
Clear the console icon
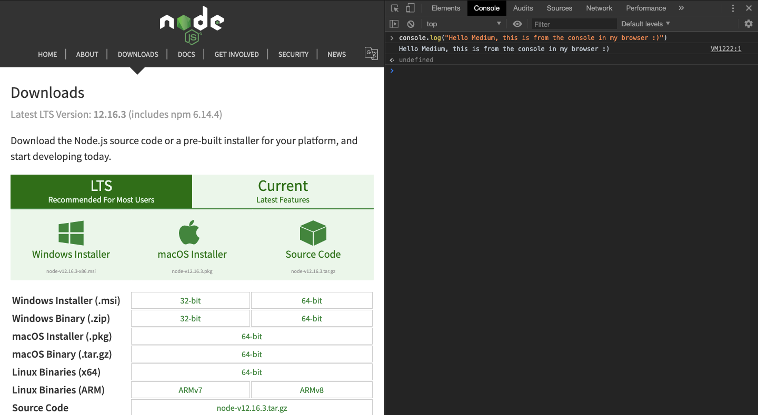pos(411,24)
